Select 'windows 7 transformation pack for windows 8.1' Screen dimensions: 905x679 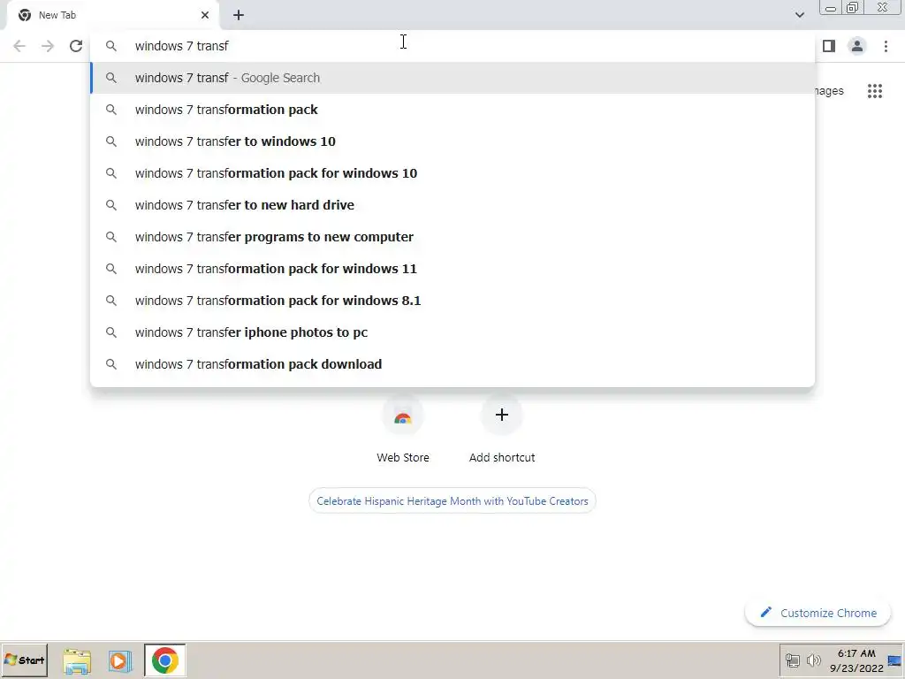pos(452,301)
